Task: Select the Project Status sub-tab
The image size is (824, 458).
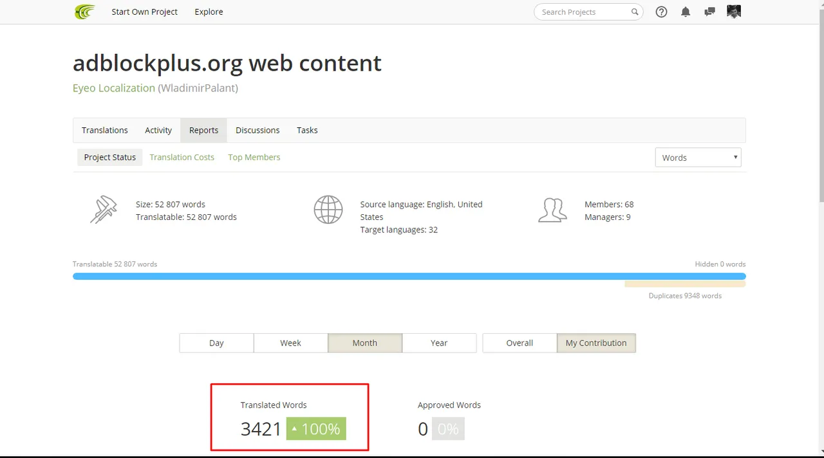Action: pyautogui.click(x=110, y=157)
